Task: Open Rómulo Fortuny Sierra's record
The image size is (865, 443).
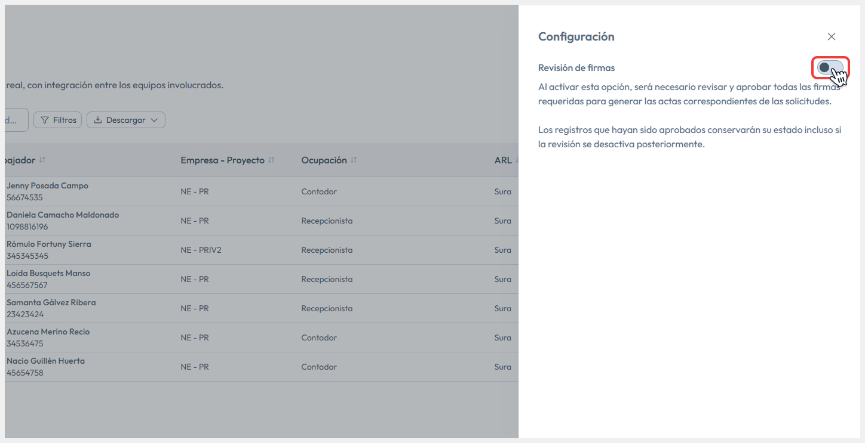Action: click(49, 244)
